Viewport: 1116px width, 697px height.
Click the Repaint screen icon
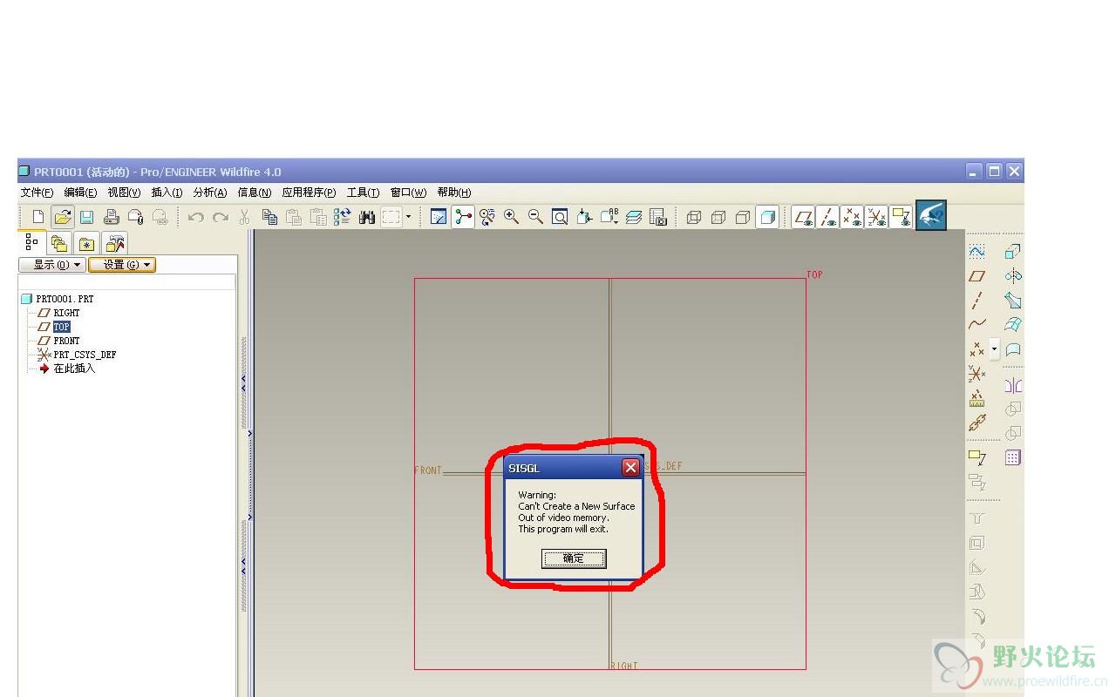pos(439,217)
